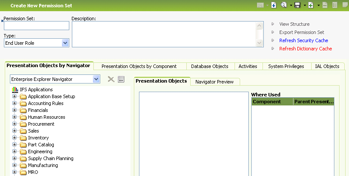Click the search magnifier icon in the toolbar
Viewport: 349px width, 176px height.
click(284, 6)
